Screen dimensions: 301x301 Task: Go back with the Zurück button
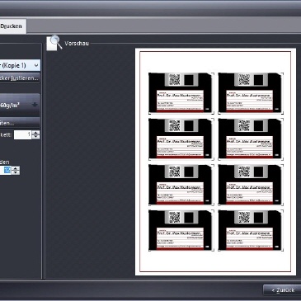[x=282, y=290]
